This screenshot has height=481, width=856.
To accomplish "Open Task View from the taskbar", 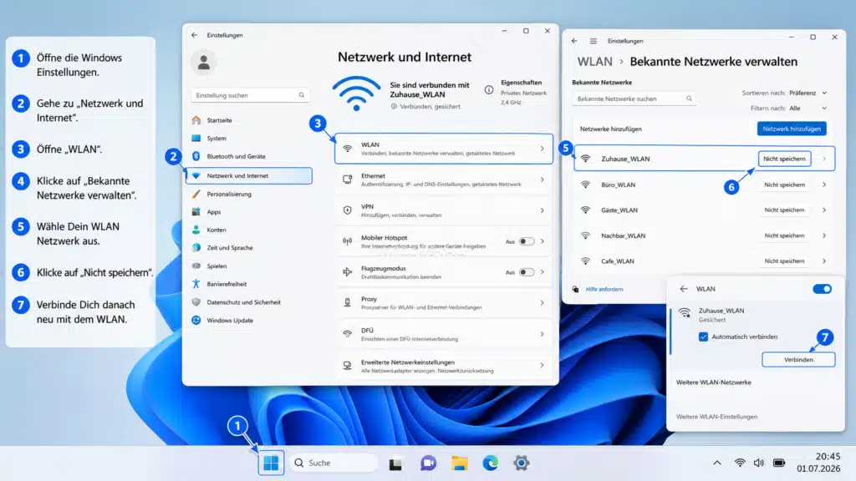I will pos(395,463).
